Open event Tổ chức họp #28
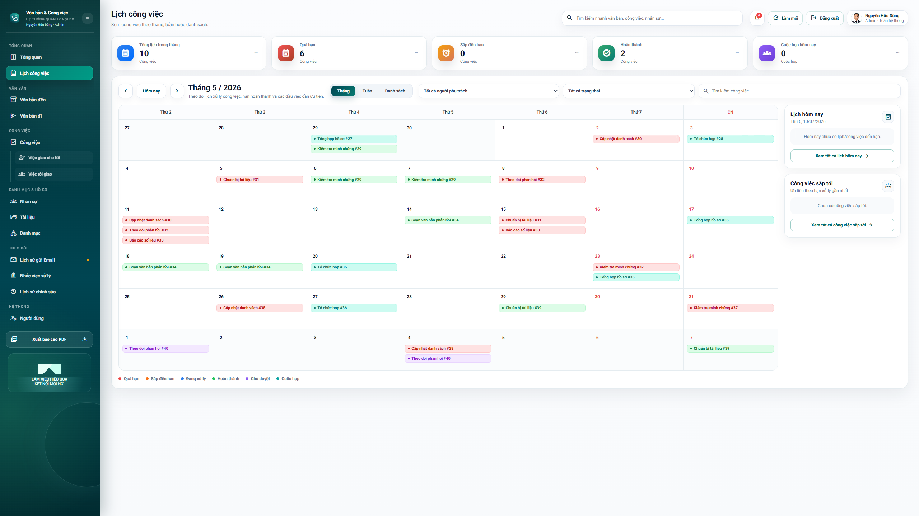The width and height of the screenshot is (919, 516). pyautogui.click(x=730, y=139)
